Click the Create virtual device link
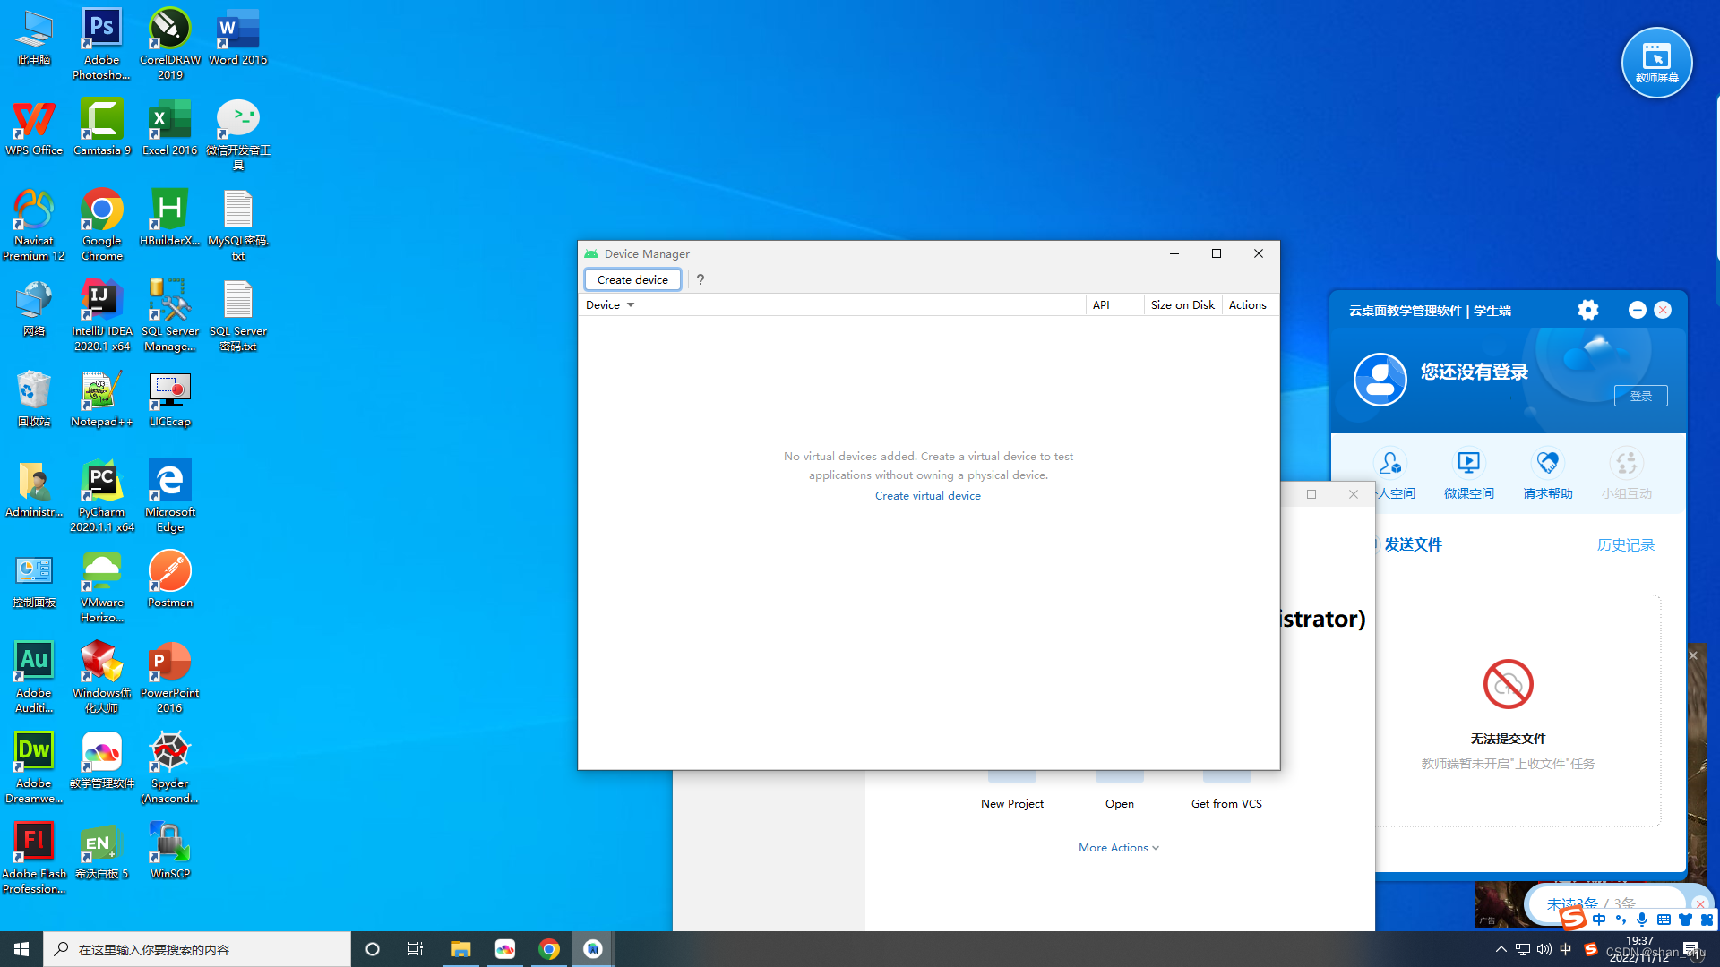This screenshot has height=967, width=1720. (x=927, y=495)
